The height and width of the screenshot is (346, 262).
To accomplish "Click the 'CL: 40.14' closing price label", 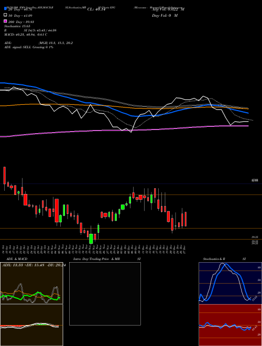I will [95, 9].
